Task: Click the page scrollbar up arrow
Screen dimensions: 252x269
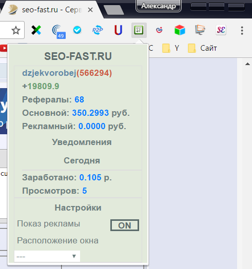Action: click(247, 64)
